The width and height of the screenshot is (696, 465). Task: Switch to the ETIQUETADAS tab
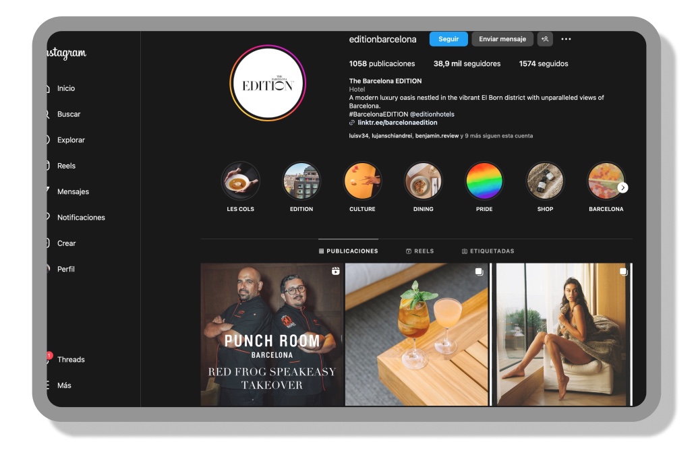click(x=488, y=251)
